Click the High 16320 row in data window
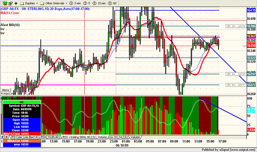Screen dimensions: 257x152 click(22, 123)
